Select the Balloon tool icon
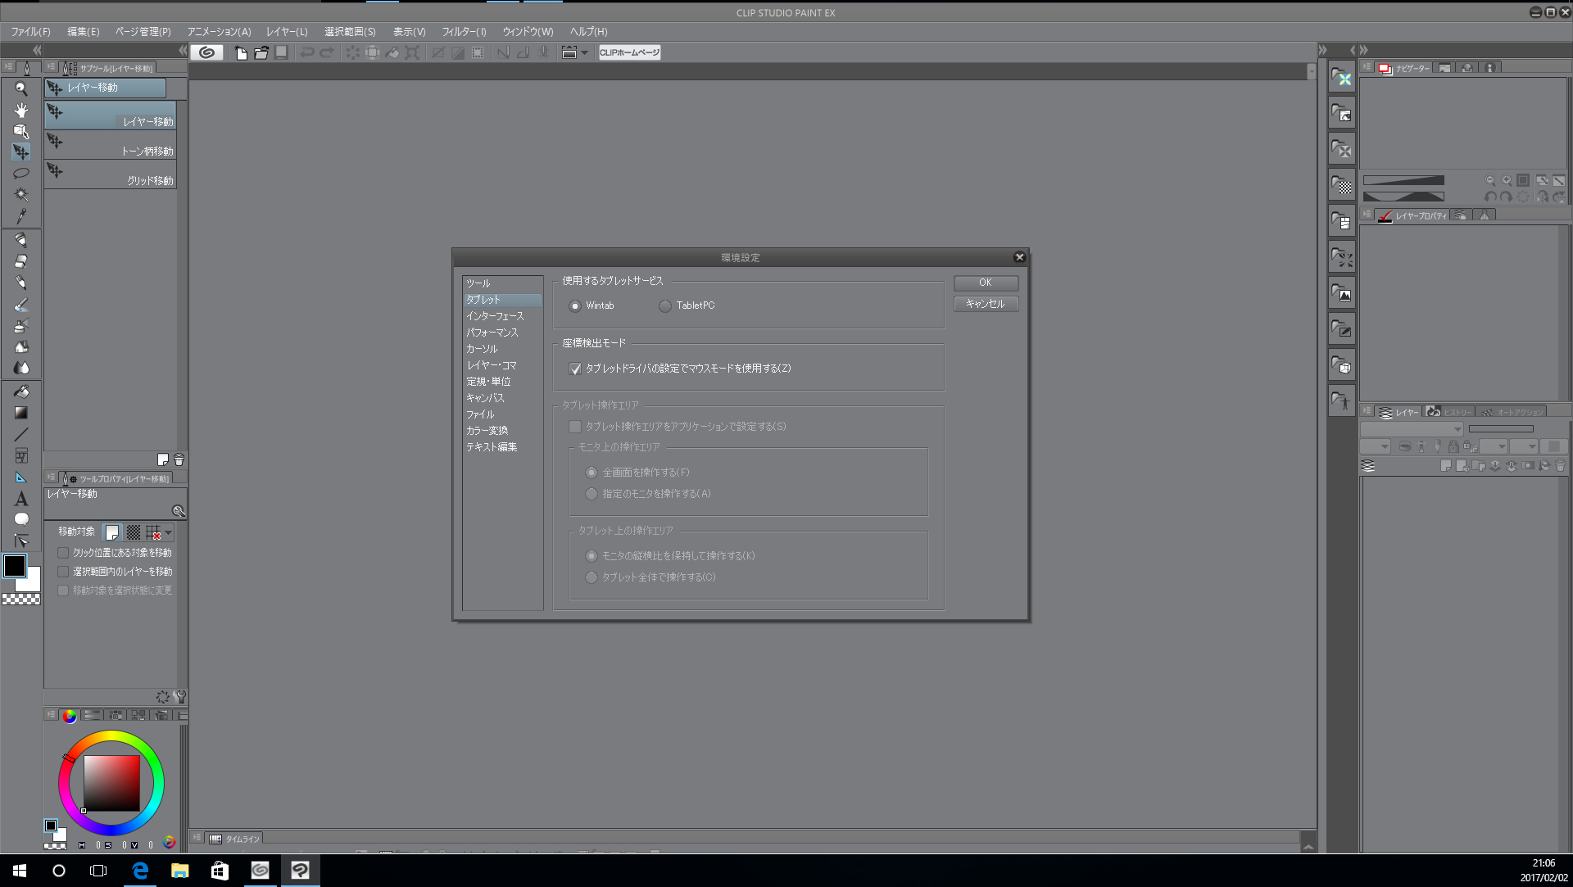This screenshot has height=887, width=1573. coord(21,519)
